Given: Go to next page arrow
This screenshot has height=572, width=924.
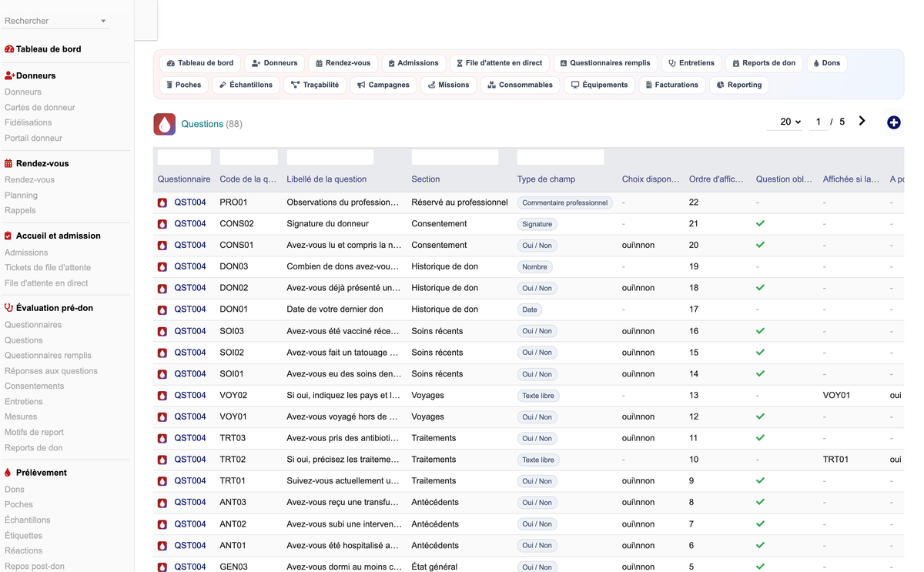Looking at the screenshot, I should click(x=862, y=121).
